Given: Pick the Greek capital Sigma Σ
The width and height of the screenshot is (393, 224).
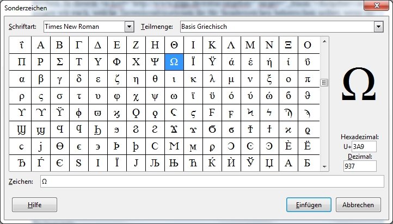Looking at the screenshot, I should [x=59, y=62].
